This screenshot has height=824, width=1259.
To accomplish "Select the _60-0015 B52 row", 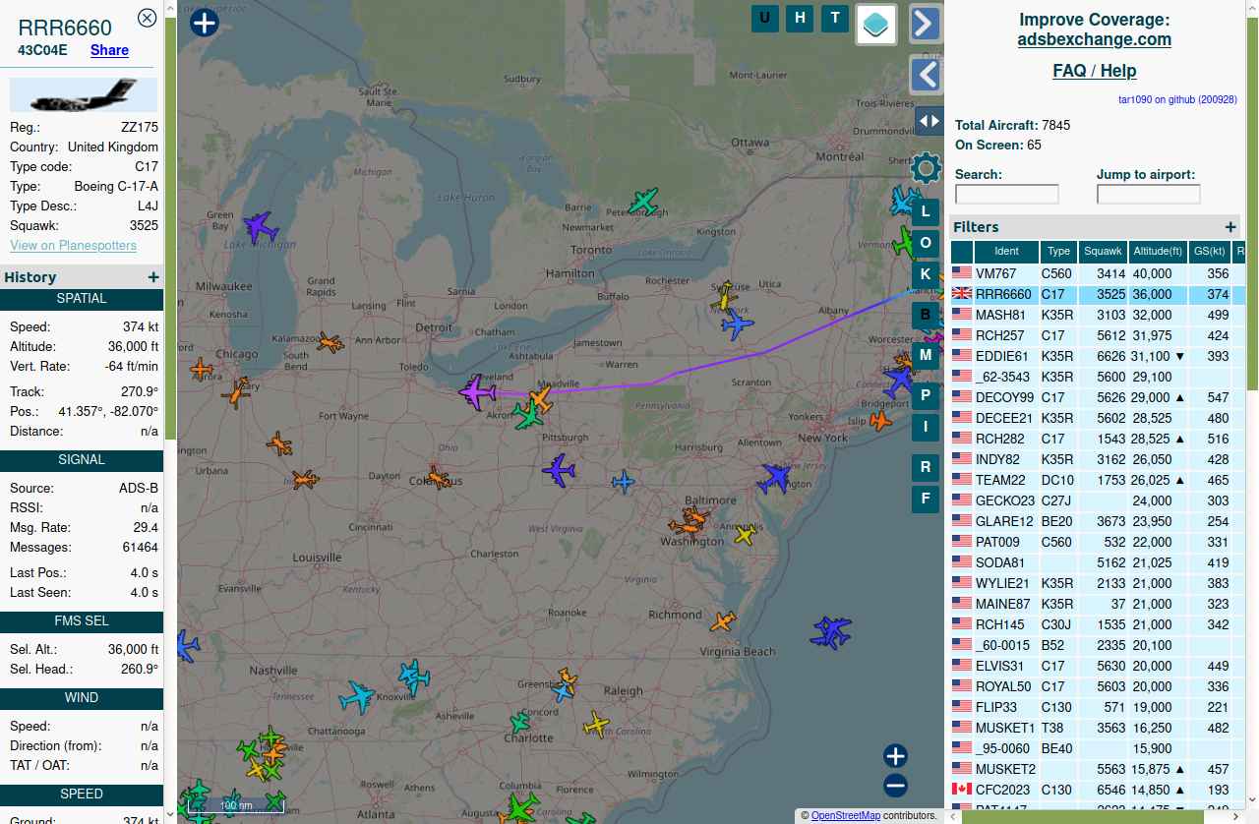I will click(x=1097, y=645).
